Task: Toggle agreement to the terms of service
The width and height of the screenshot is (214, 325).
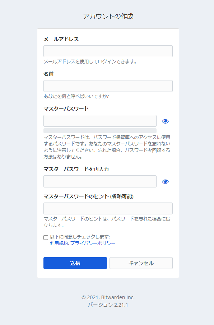Action: coord(45,237)
